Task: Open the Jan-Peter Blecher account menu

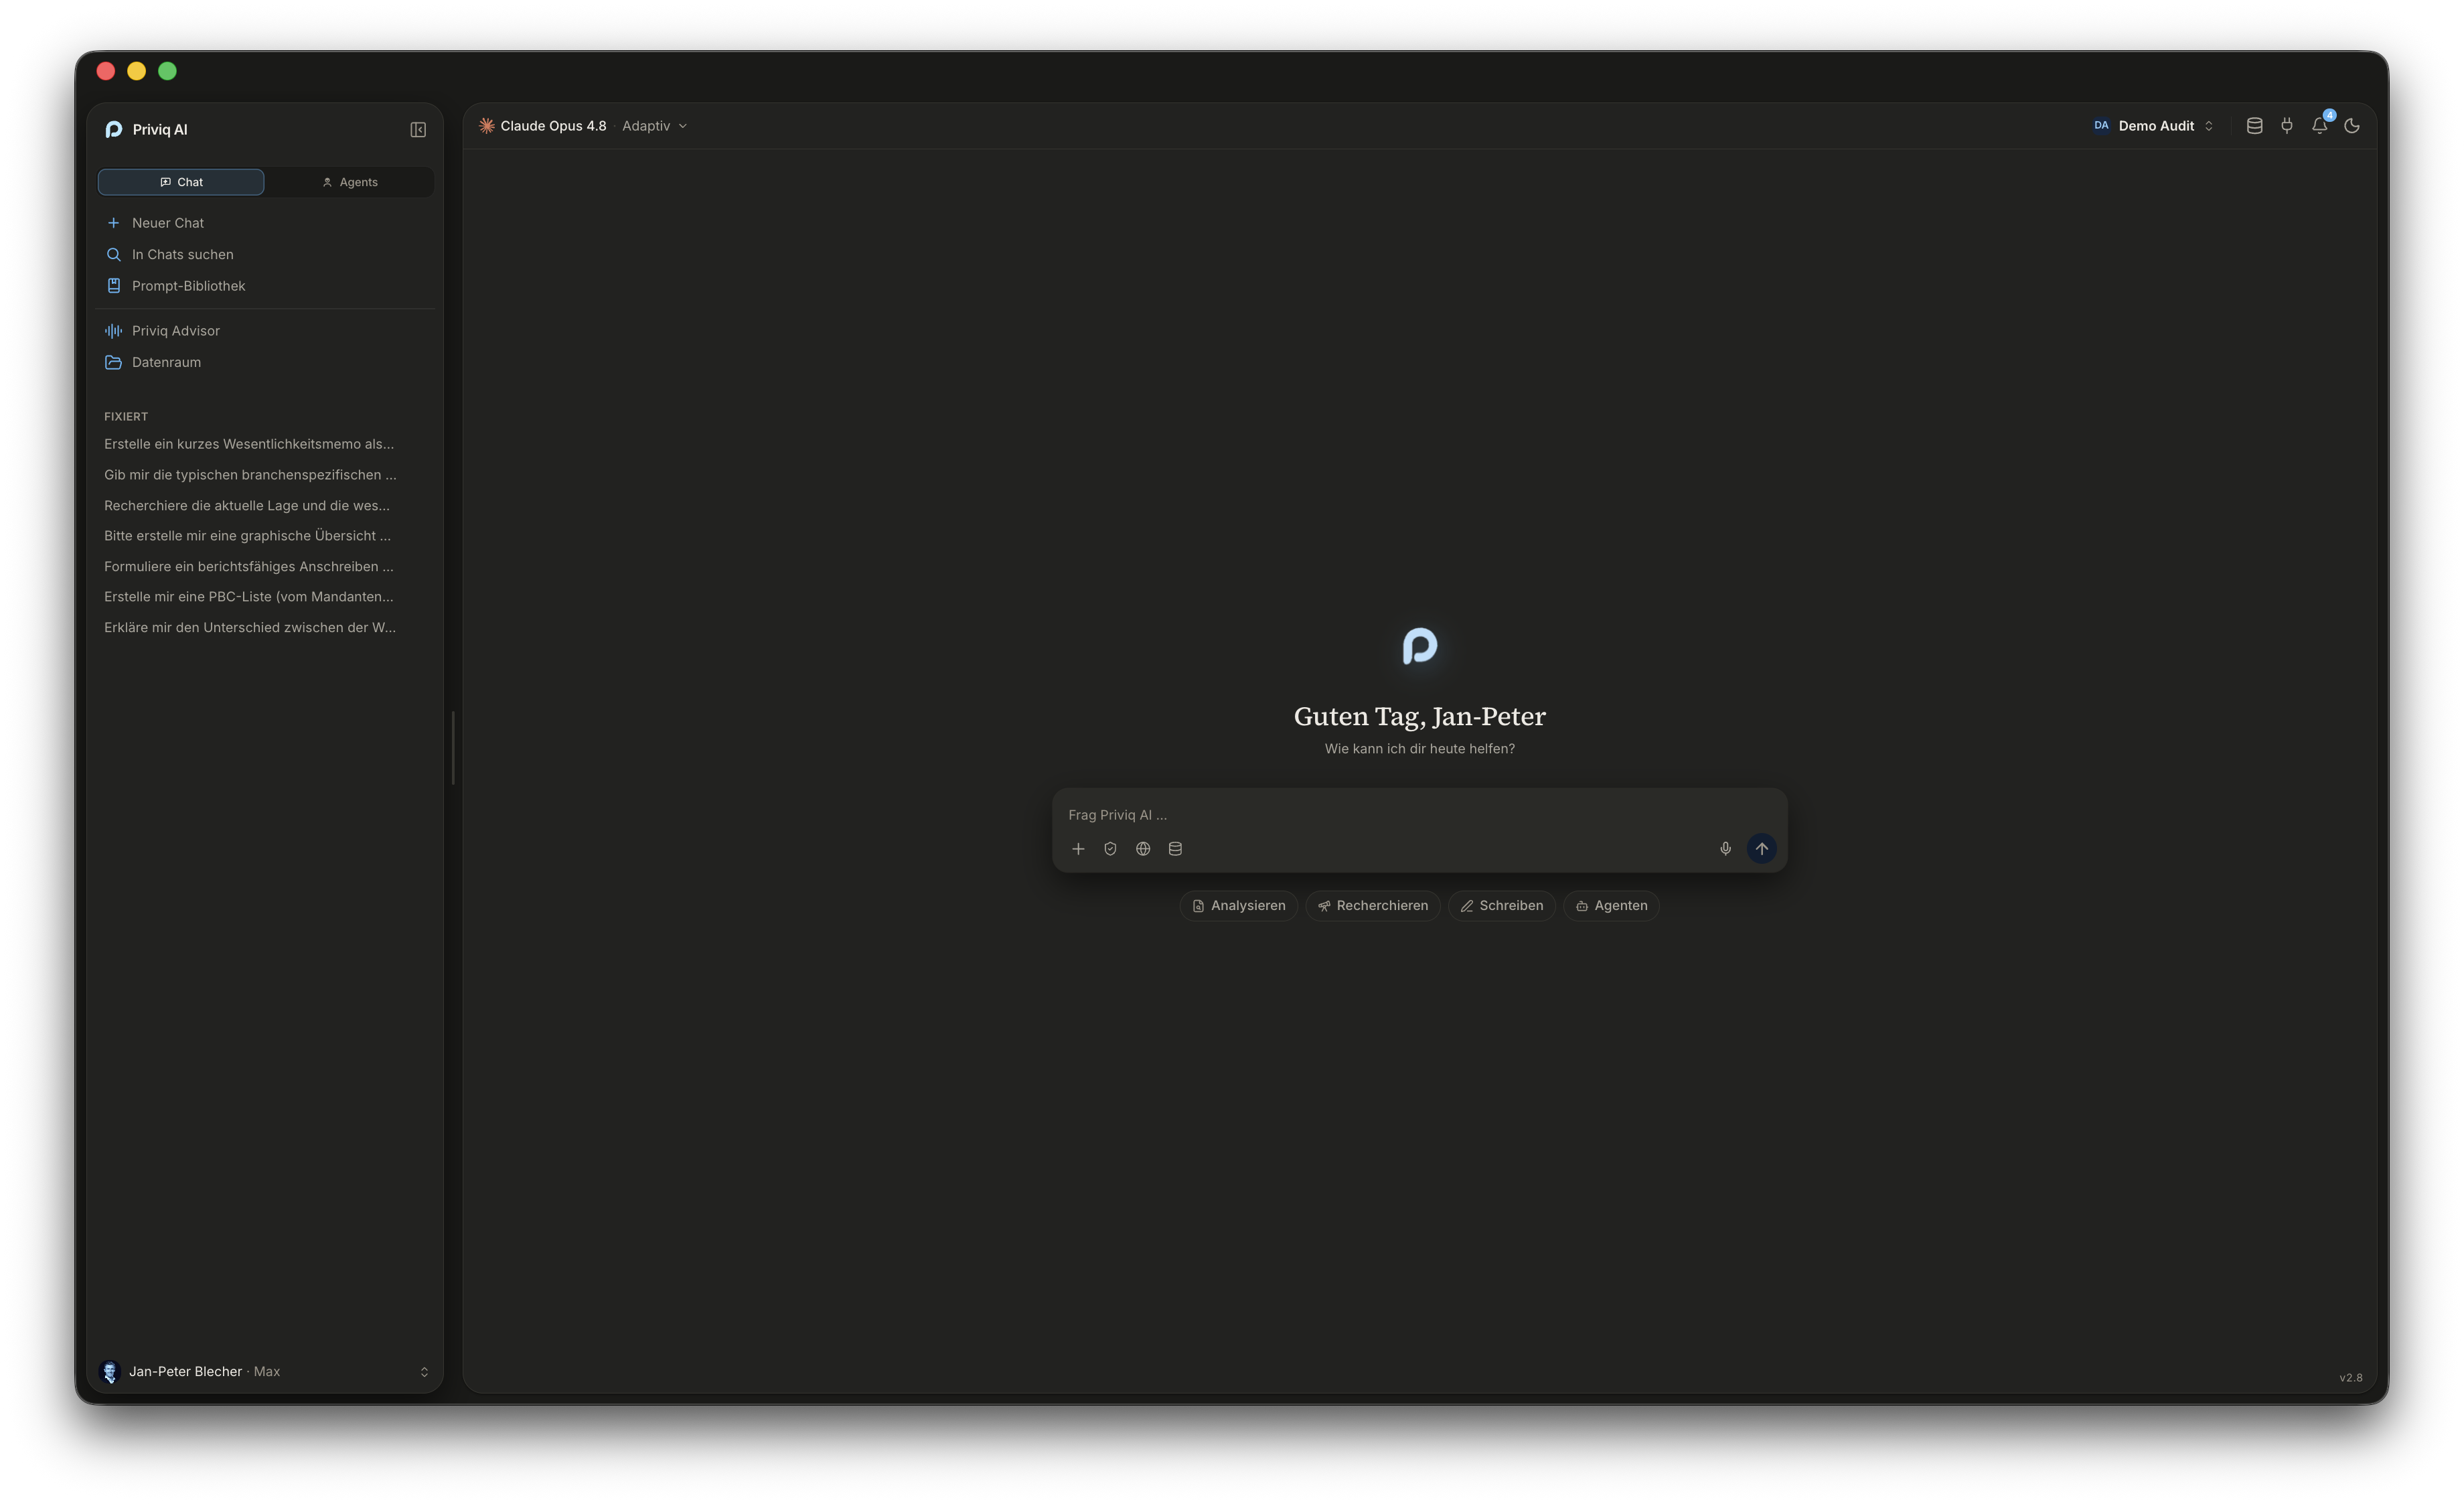Action: coord(265,1372)
